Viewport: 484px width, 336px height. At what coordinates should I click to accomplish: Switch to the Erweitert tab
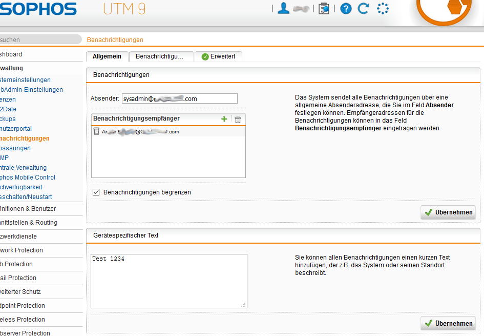pos(218,56)
